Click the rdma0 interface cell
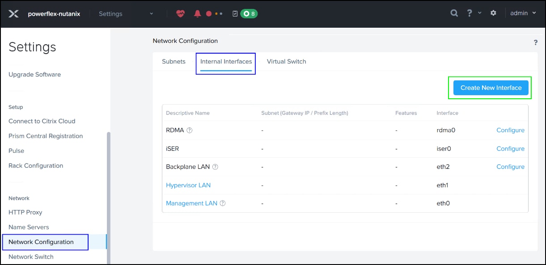This screenshot has width=546, height=265. tap(446, 130)
